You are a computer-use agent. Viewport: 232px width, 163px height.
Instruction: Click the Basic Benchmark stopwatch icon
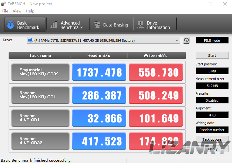[x=11, y=25]
